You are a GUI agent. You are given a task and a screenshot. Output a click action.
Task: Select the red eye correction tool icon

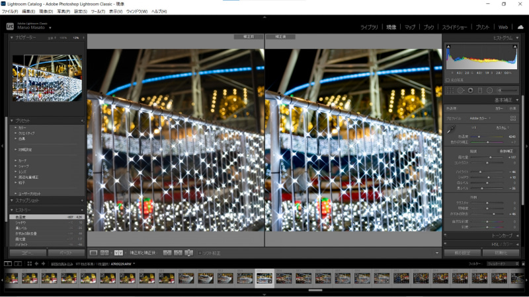[x=470, y=90]
